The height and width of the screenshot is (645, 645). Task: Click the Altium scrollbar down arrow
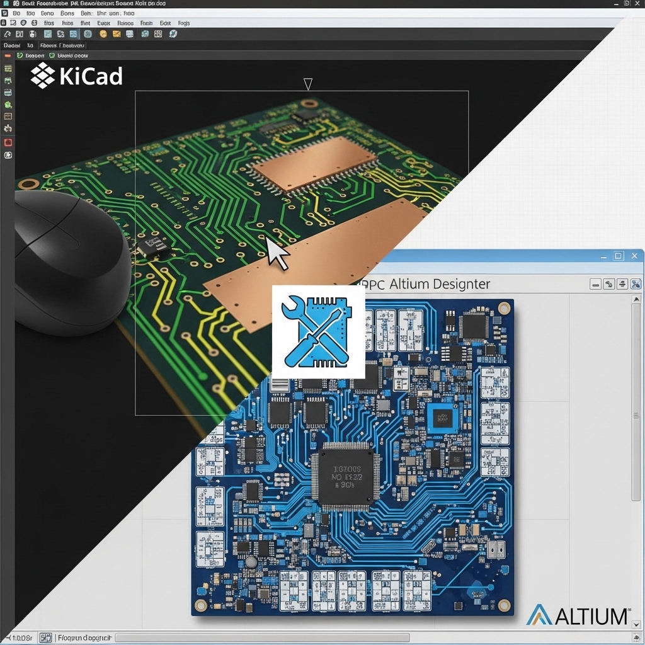(x=636, y=625)
